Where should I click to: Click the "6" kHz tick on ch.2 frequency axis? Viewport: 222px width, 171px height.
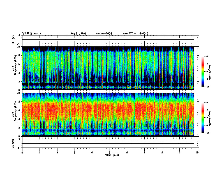pos(20,110)
